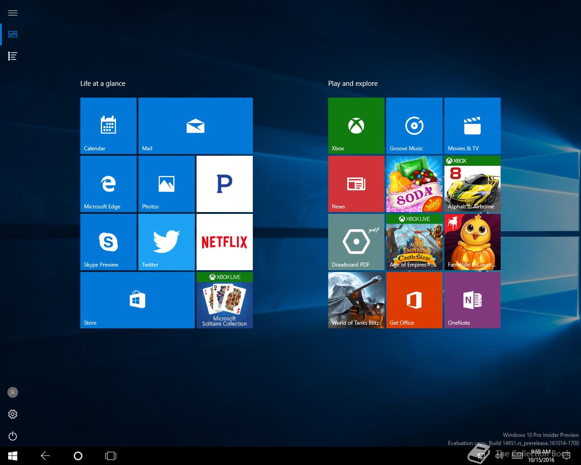Viewport: 581px width, 465px height.
Task: Open the Asphalt 8: Airborne tile
Action: 473,184
